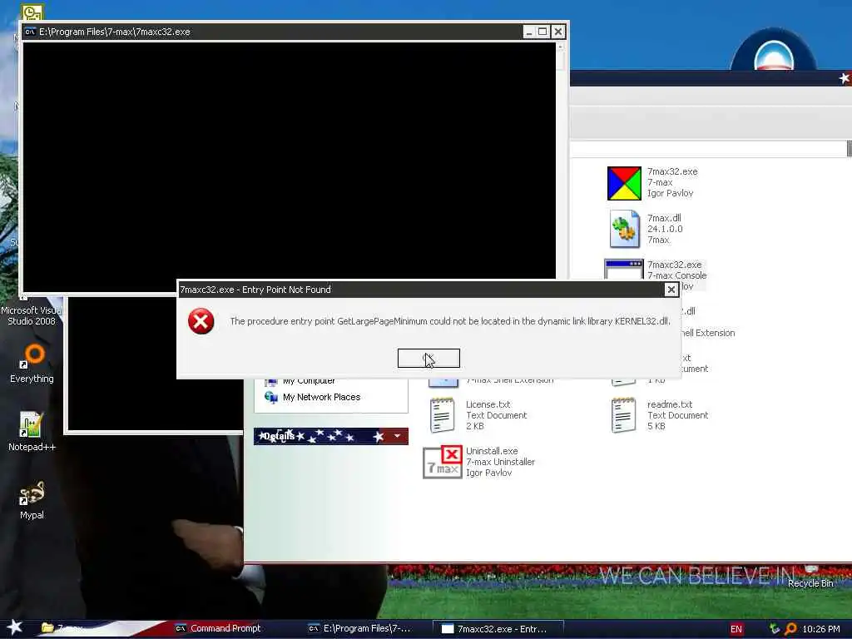Switch to 7maxc32.exe - Entr... taskbar button
Viewport: 852px width, 639px height.
498,629
